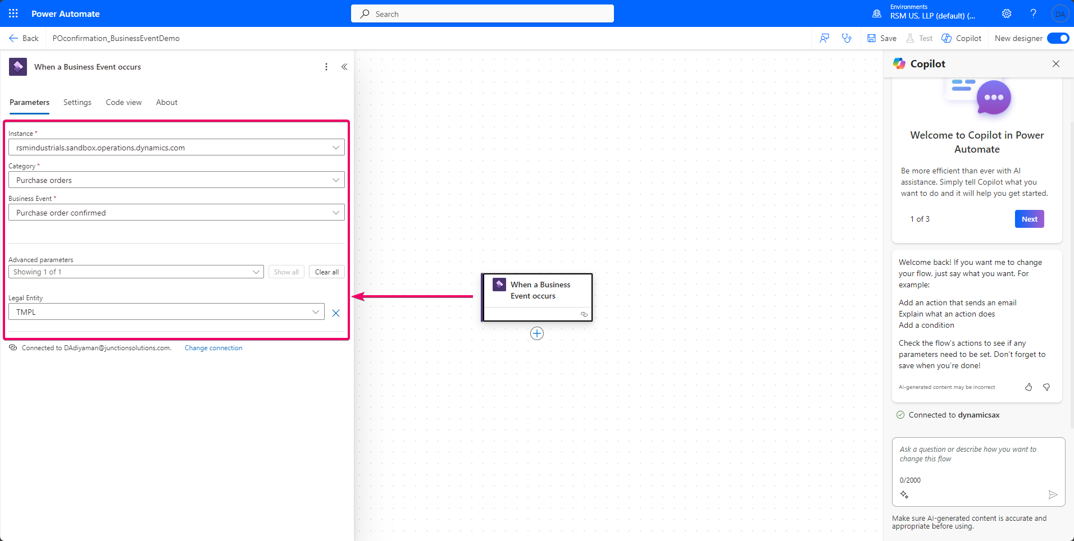The width and height of the screenshot is (1074, 541).
Task: Click the feedback person icon in toolbar
Action: [x=824, y=38]
